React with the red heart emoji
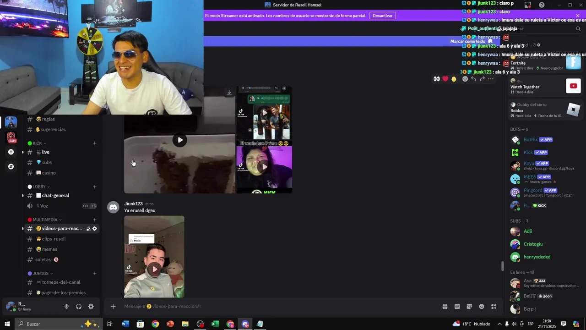Image resolution: width=586 pixels, height=330 pixels. click(x=445, y=79)
